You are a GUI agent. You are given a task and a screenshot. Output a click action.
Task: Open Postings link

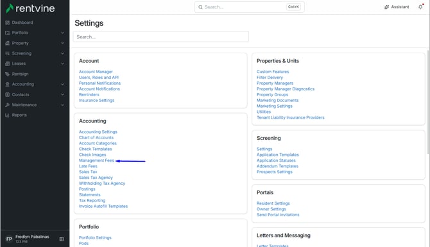[87, 189]
